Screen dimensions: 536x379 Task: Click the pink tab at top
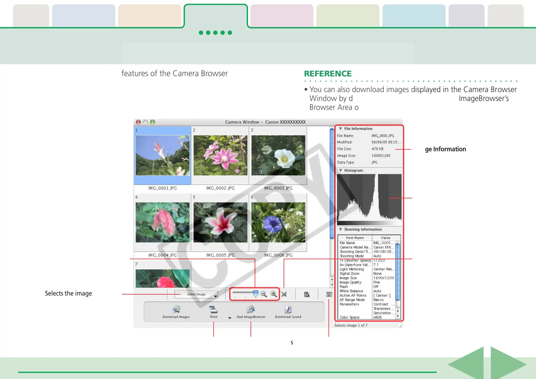(x=282, y=16)
